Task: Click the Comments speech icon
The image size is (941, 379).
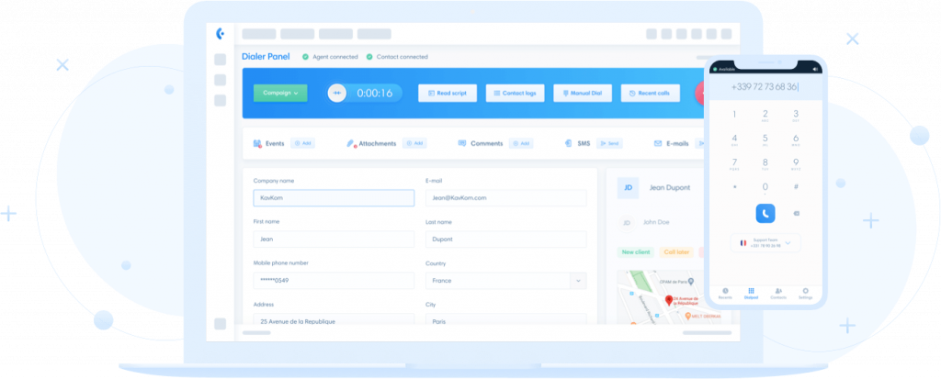Action: tap(460, 144)
